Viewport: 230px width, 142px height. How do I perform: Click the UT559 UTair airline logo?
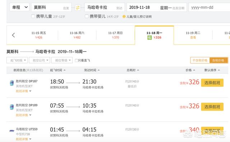tap(12, 130)
